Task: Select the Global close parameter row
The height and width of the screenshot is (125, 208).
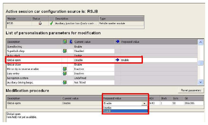Action: coord(102,65)
